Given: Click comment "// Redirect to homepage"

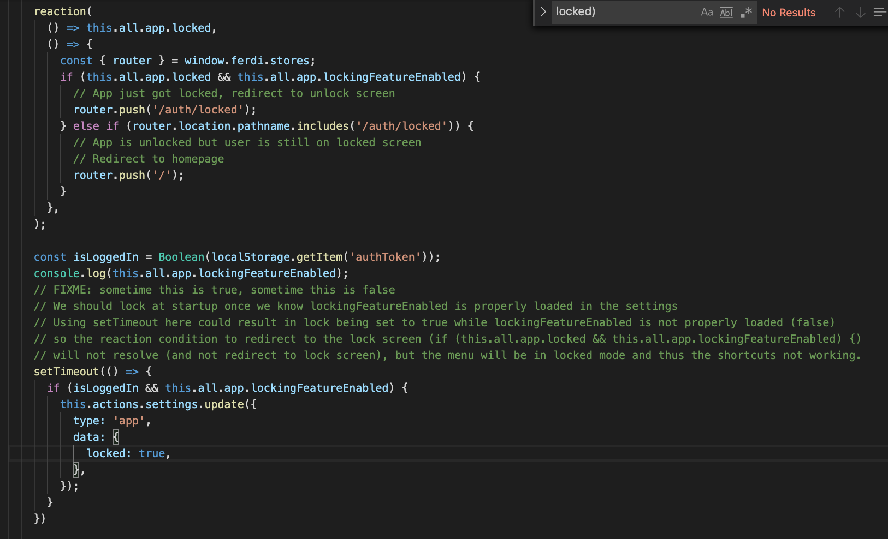Looking at the screenshot, I should pos(149,159).
